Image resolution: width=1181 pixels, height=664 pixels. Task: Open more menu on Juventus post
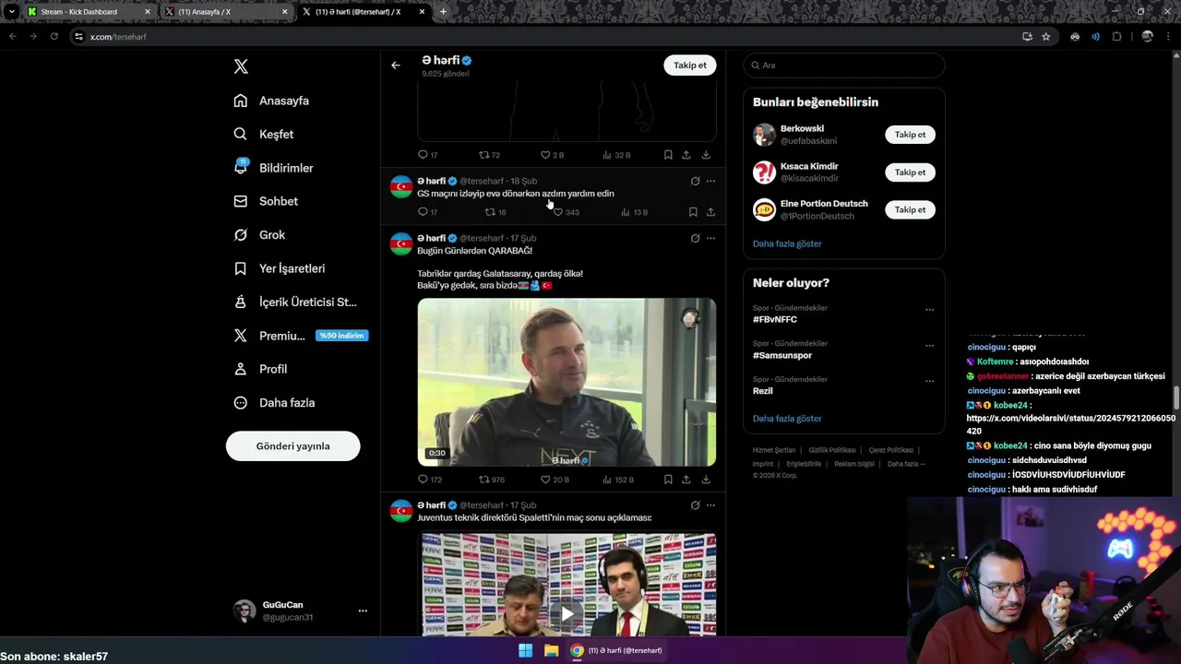point(710,505)
